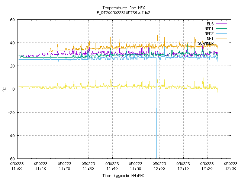Click the y-axis label -20
238x179 pixels.
click(11, 113)
